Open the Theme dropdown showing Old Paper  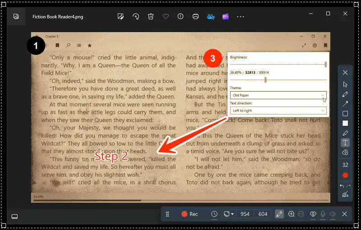pos(278,95)
